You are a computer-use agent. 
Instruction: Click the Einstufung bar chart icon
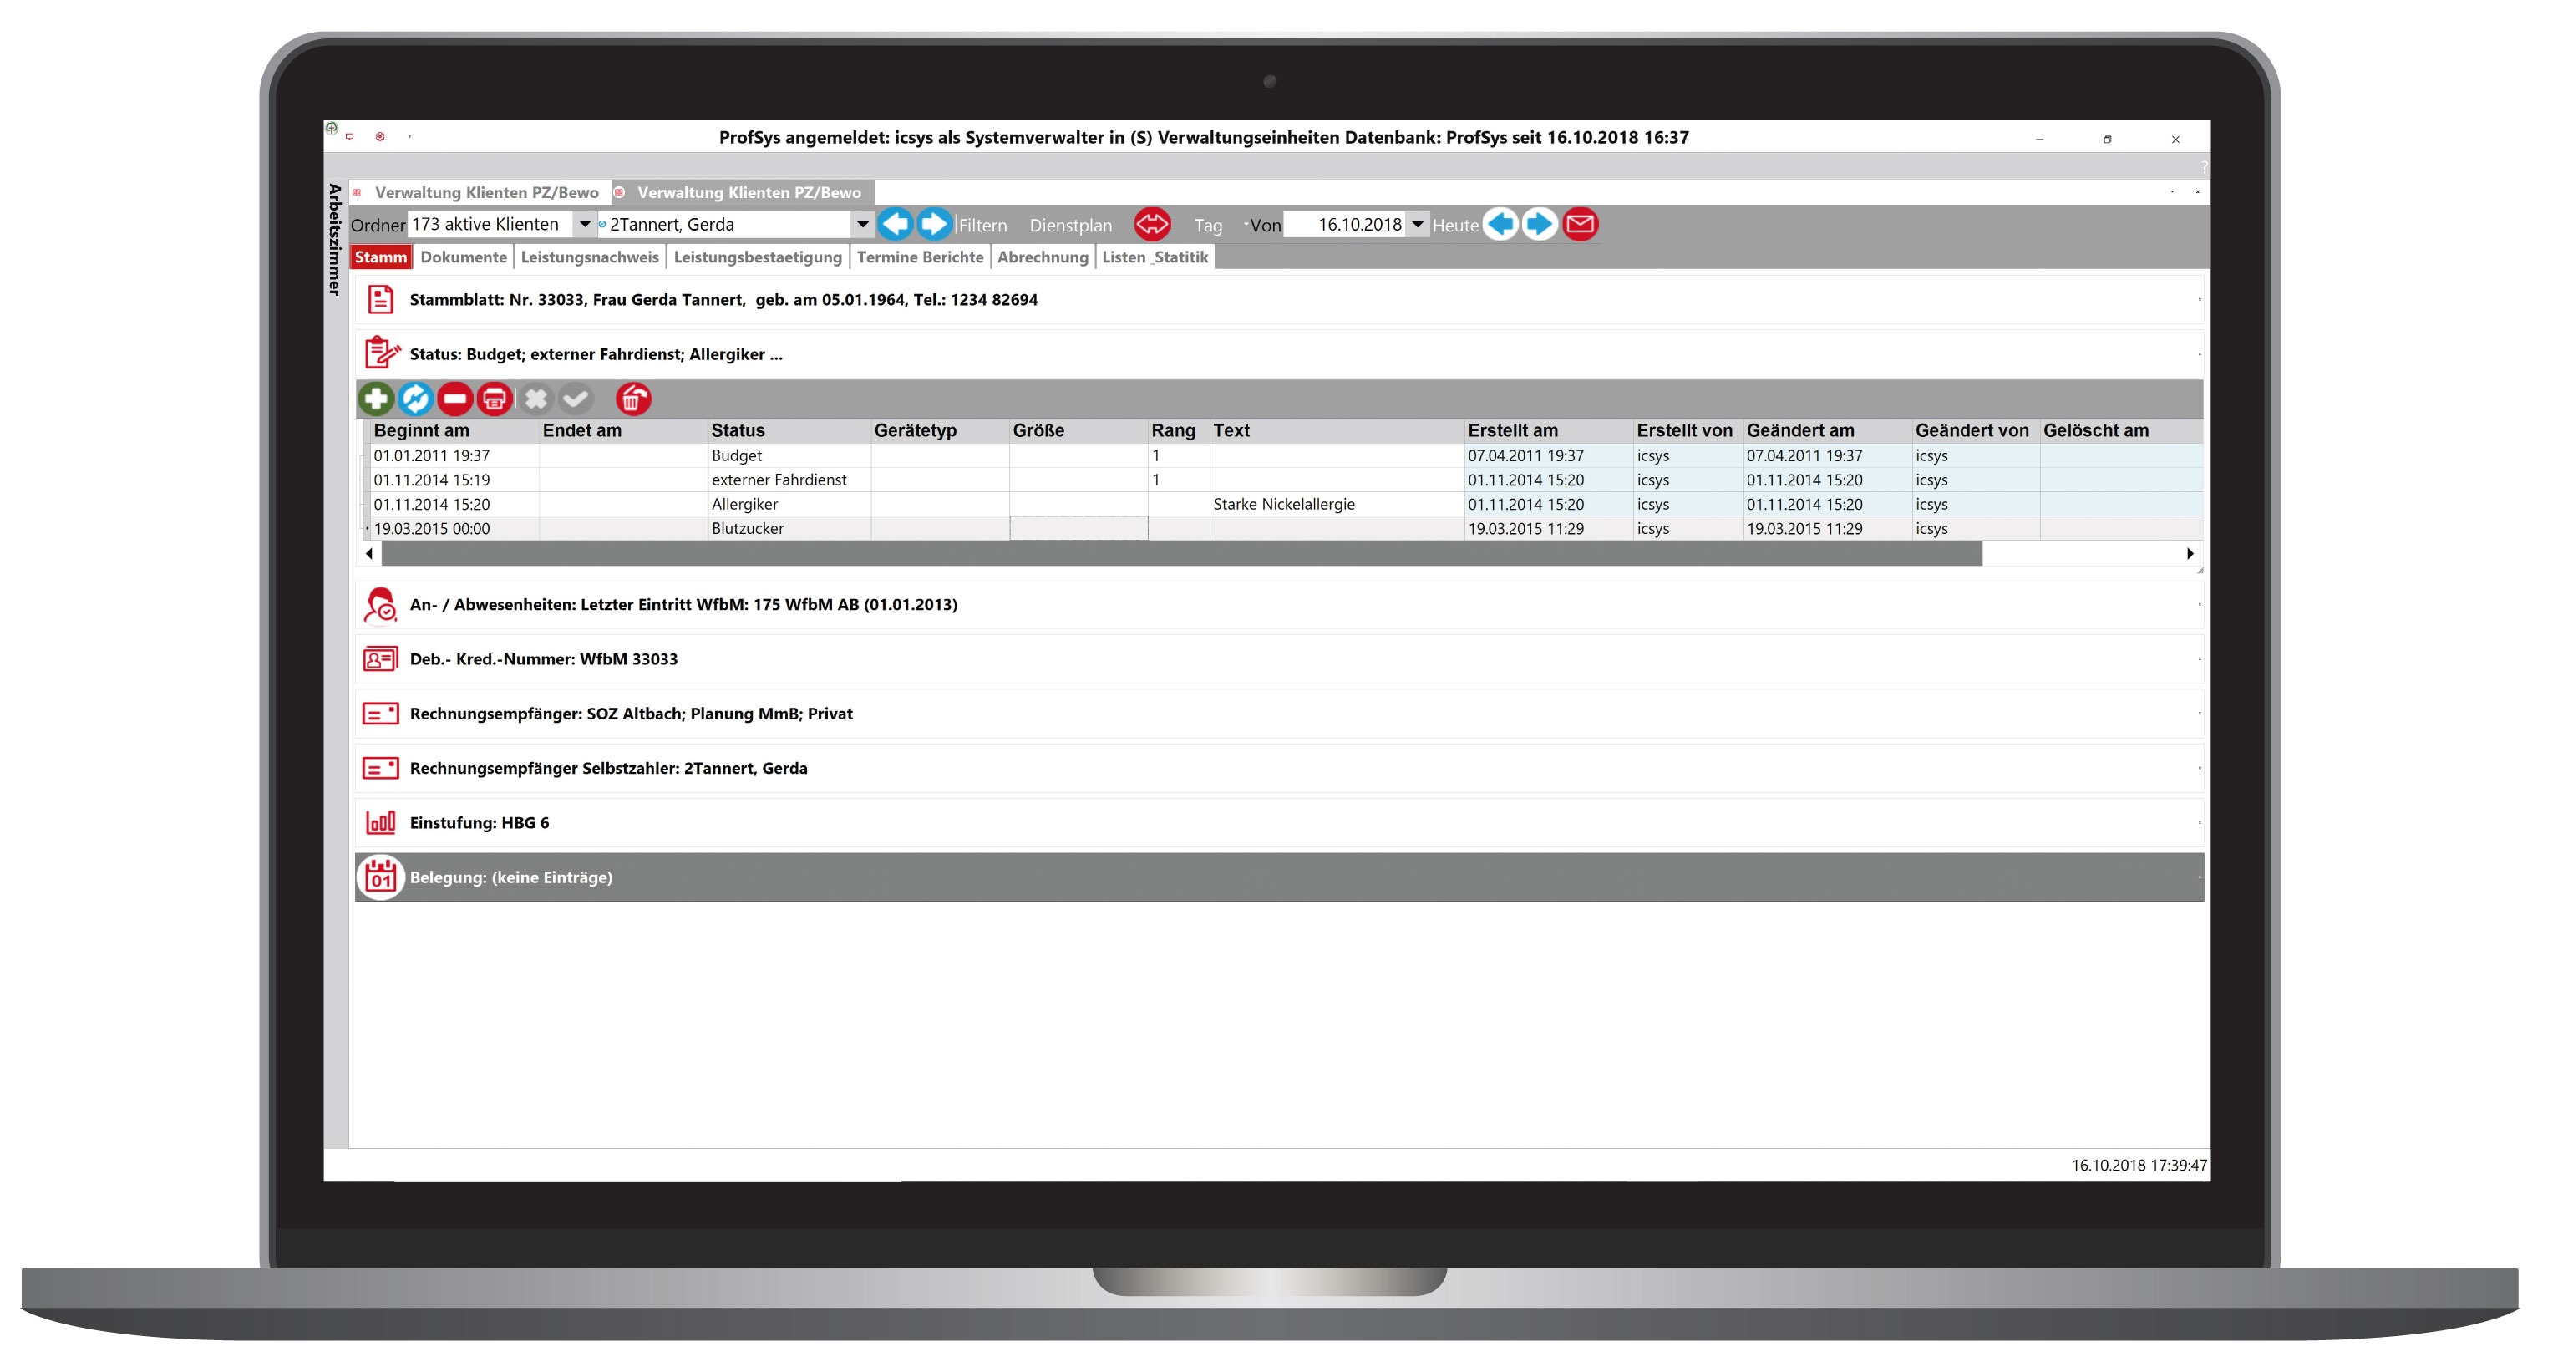click(380, 823)
